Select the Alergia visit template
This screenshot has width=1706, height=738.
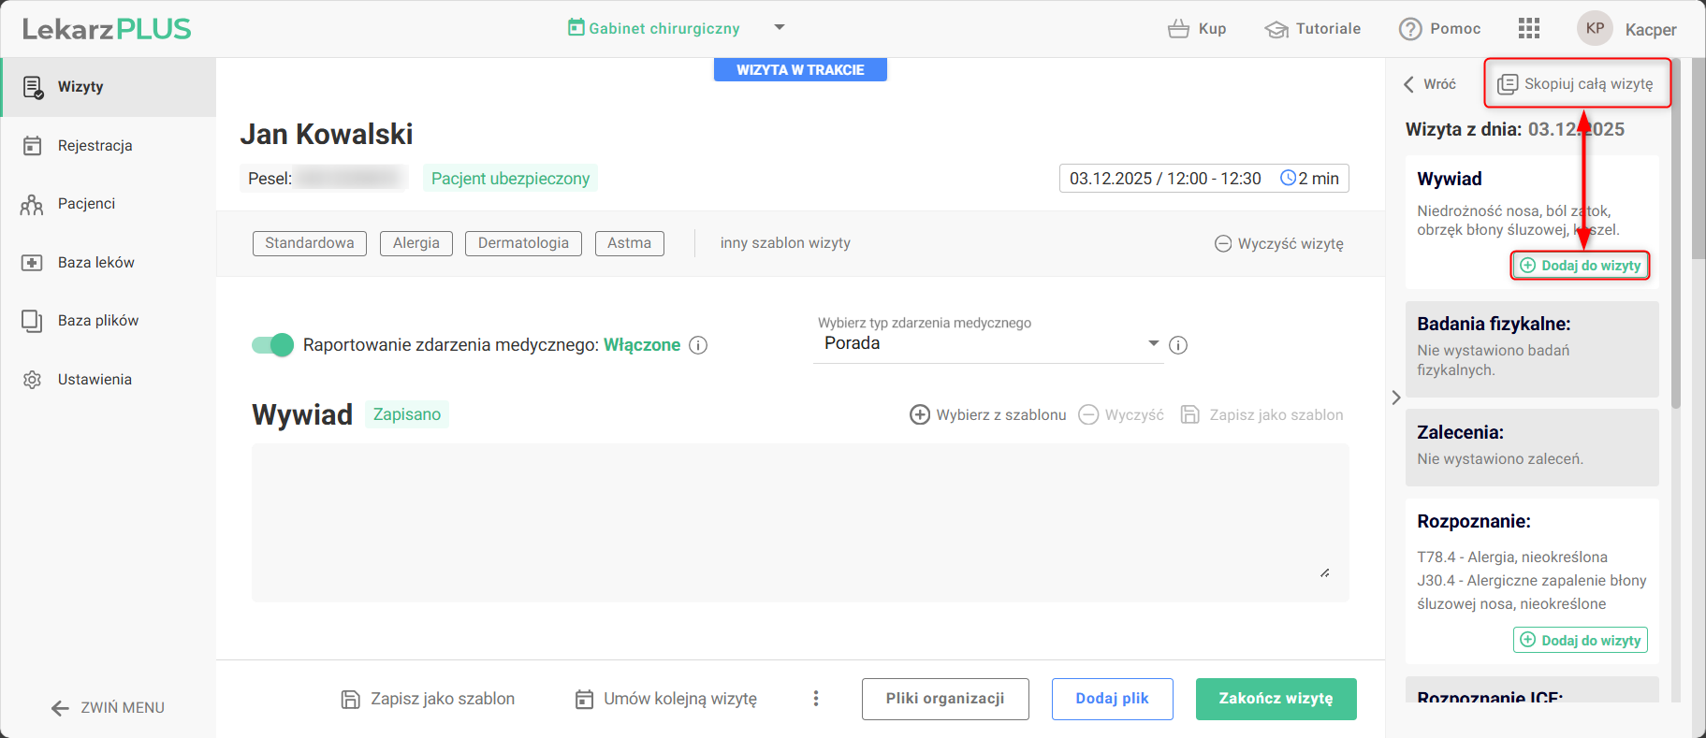click(x=416, y=243)
